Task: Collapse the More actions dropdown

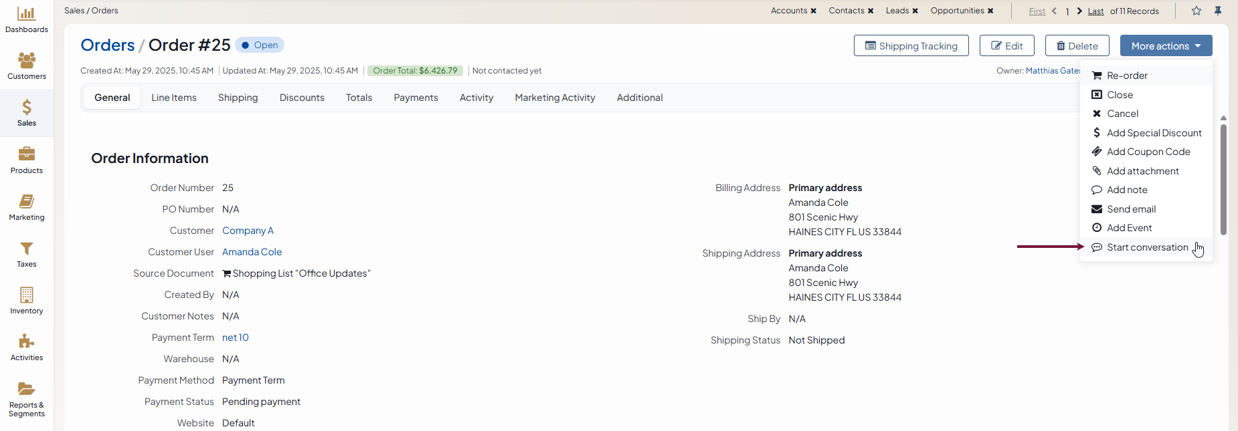Action: pyautogui.click(x=1166, y=45)
